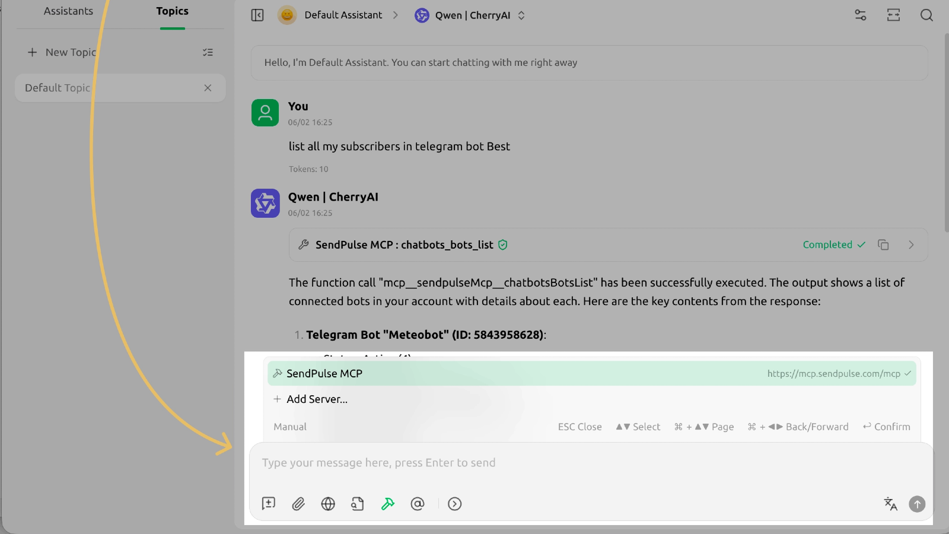Viewport: 949px width, 534px height.
Task: Click the chat vertical scrollbar
Action: coord(946,132)
